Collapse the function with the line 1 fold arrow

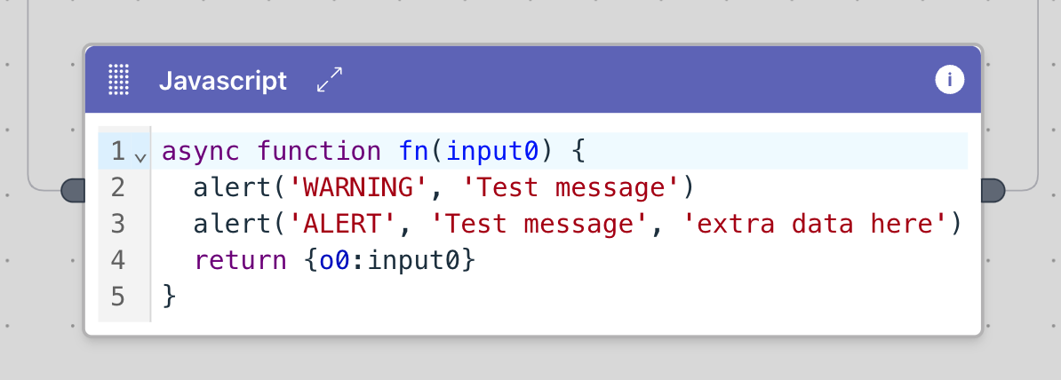click(x=140, y=157)
